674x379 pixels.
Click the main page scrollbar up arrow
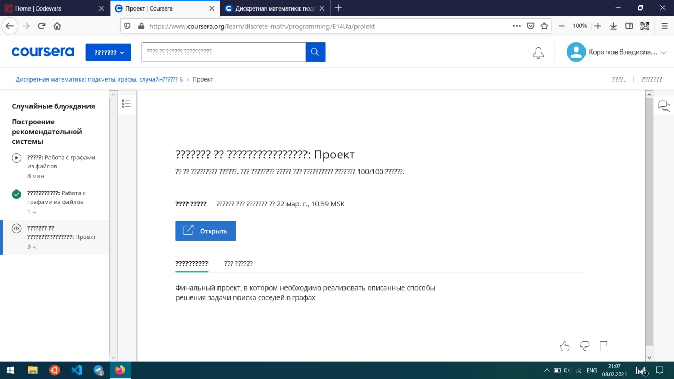tap(649, 94)
